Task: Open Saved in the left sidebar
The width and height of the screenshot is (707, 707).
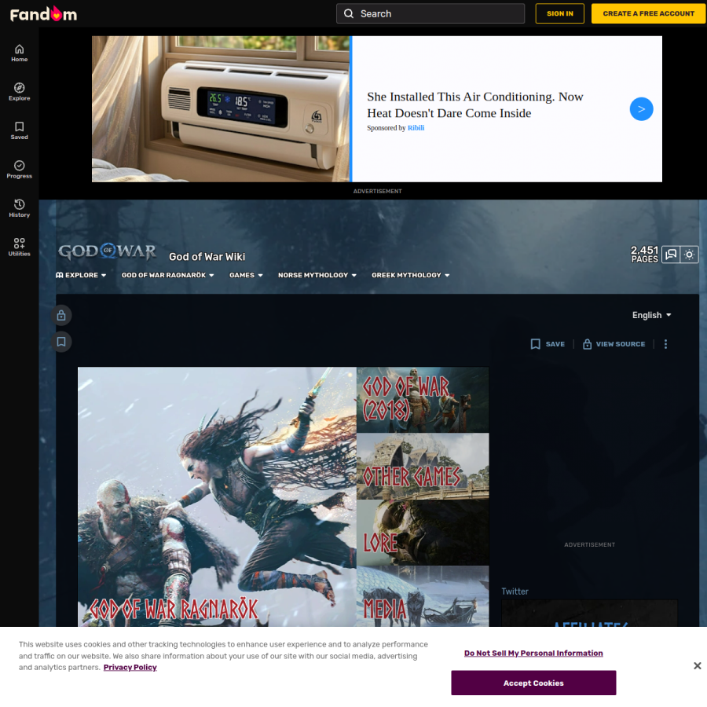Action: (x=20, y=130)
